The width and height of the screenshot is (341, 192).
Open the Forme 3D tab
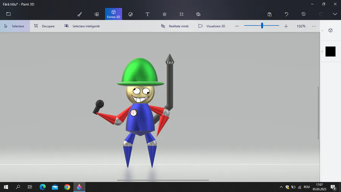click(x=114, y=14)
